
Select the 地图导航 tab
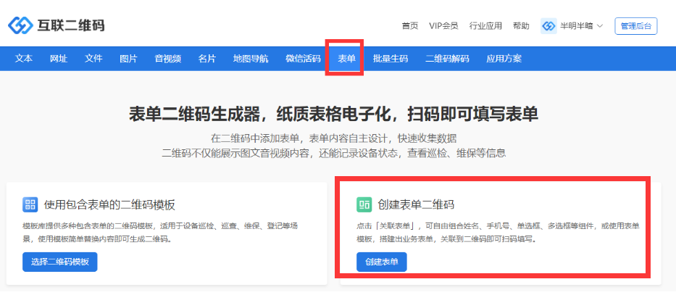(x=251, y=59)
